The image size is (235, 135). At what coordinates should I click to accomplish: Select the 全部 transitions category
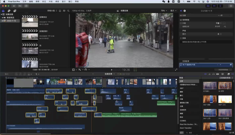coord(189,81)
